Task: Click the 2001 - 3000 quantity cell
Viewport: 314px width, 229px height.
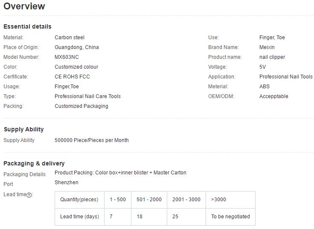Action: pos(186,200)
